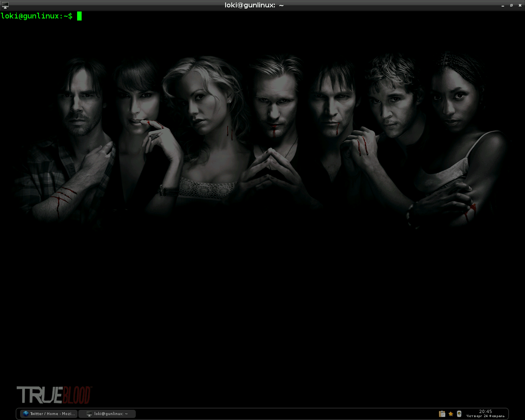Click the volume applet icon in the tray

pos(459,414)
